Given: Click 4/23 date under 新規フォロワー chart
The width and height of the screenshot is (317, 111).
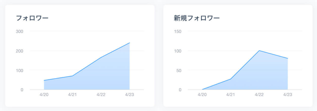Looking at the screenshot, I should point(288,95).
